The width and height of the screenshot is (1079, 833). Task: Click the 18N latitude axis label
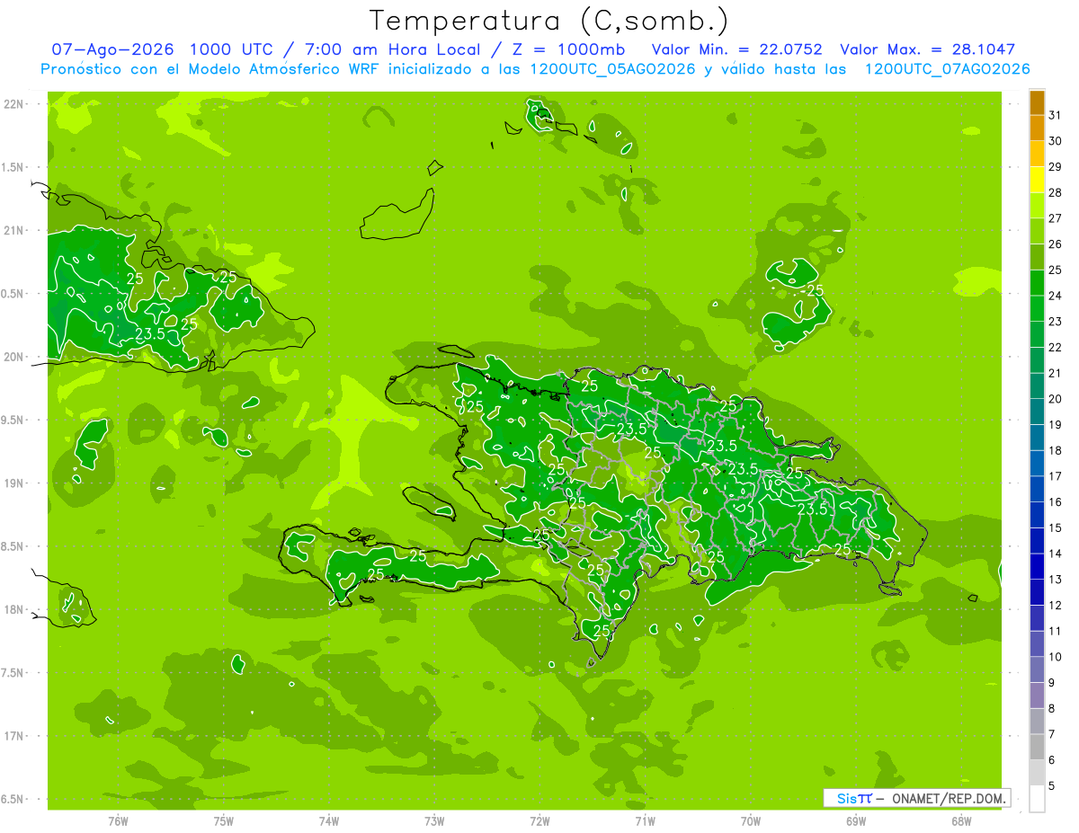[14, 609]
